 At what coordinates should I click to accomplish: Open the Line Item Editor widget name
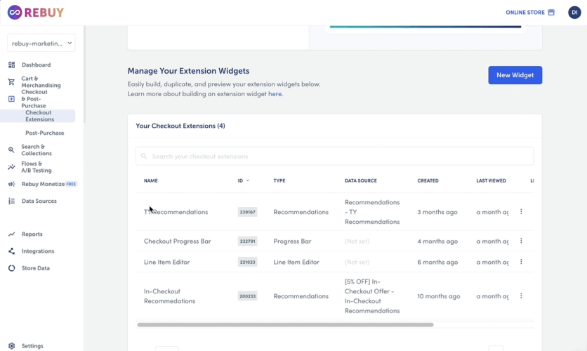click(166, 262)
